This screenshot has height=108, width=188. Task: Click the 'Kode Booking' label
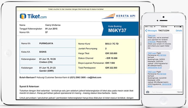click(x=115, y=26)
